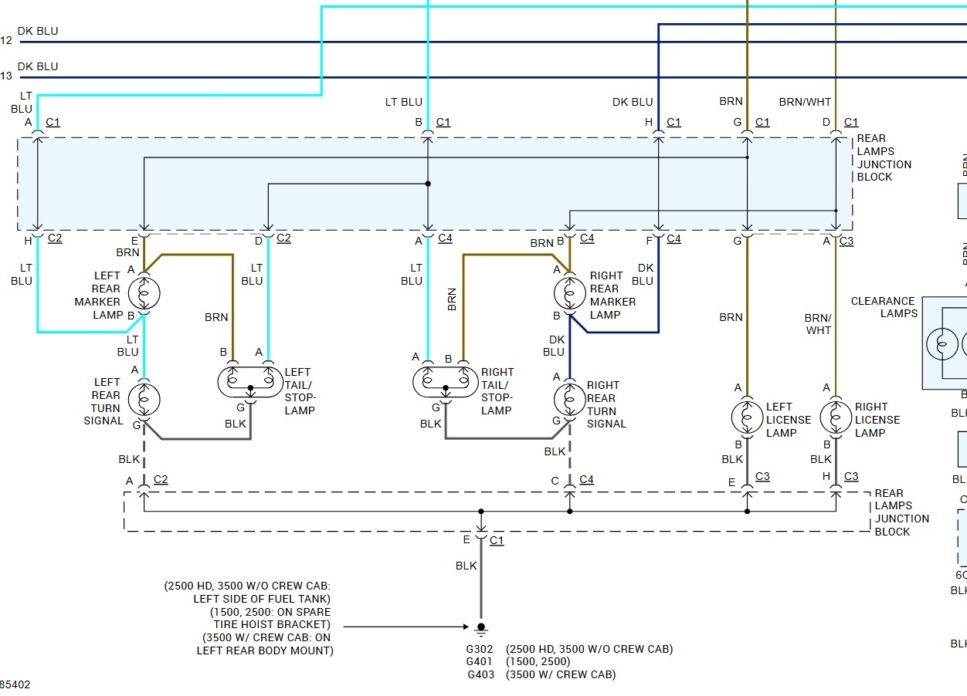Click 'C2' connector label next to terminal H
This screenshot has width=967, height=696.
55,238
